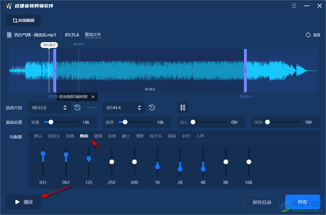Select the 蓝调 equalizer preset
The height and width of the screenshot is (215, 326).
(98, 136)
